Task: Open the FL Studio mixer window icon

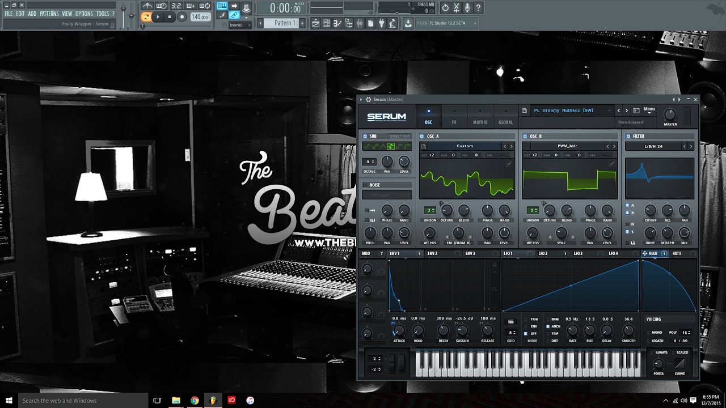Action: point(360,23)
